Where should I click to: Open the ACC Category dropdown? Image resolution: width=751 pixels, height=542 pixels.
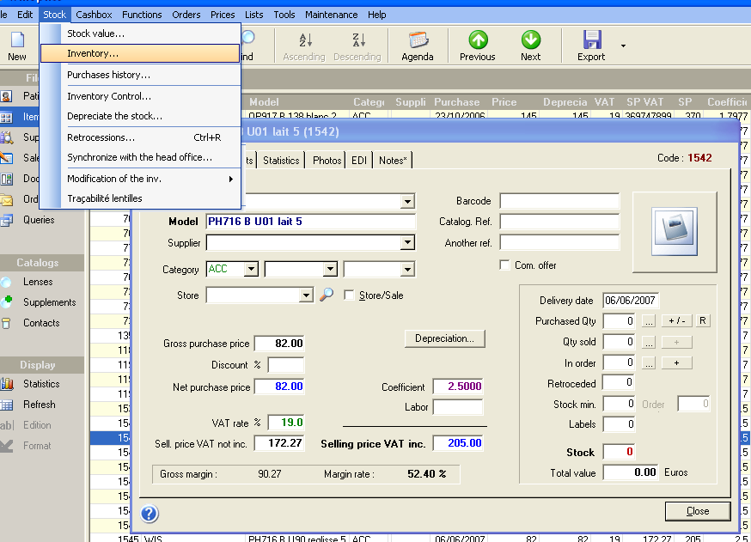click(250, 270)
